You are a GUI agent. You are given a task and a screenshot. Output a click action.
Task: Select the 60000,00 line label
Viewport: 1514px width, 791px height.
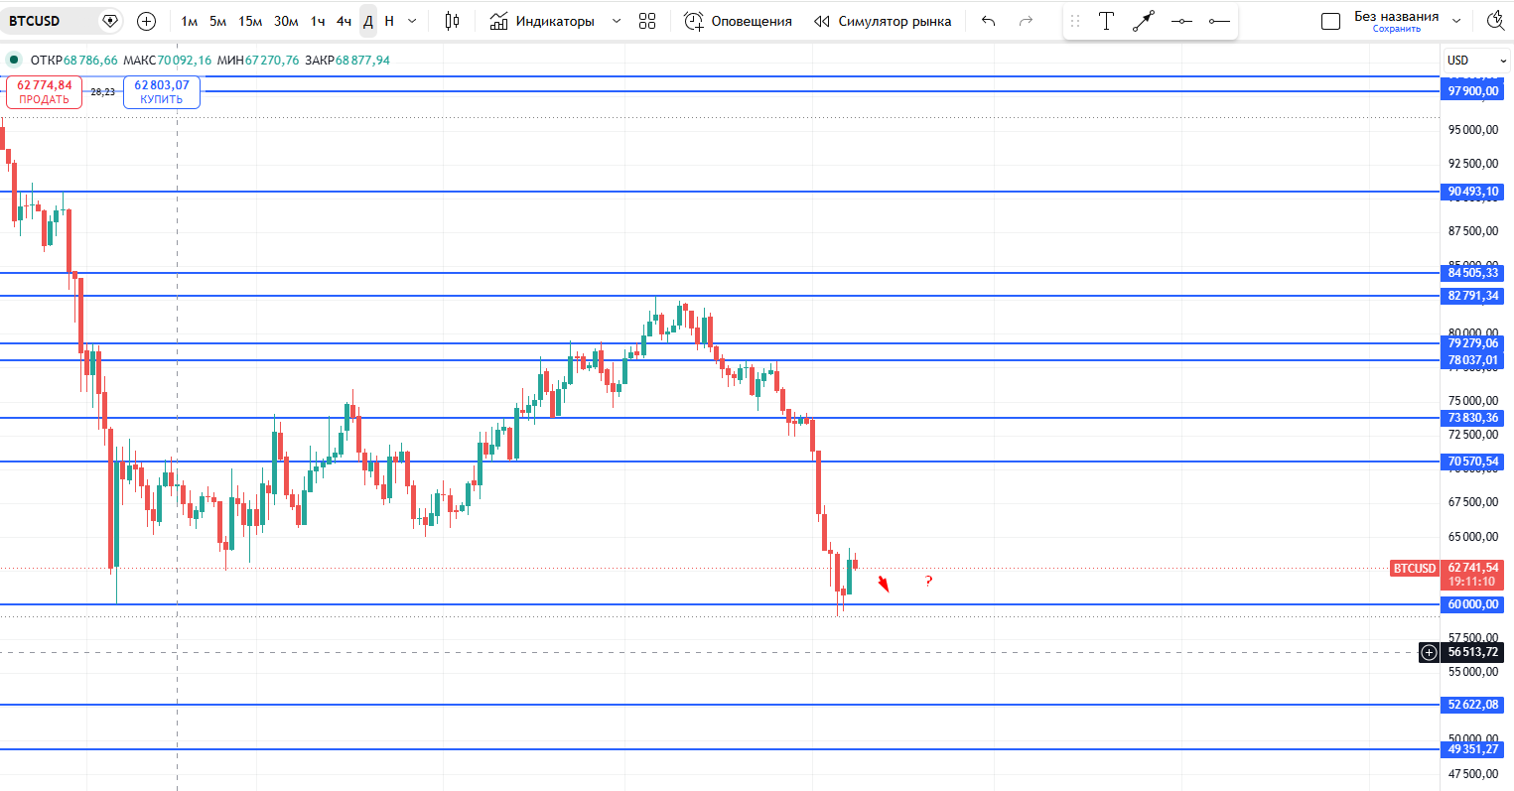coord(1473,604)
